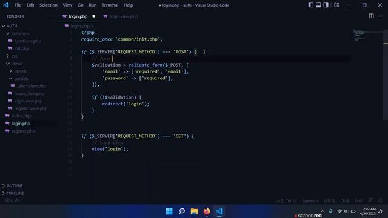The height and width of the screenshot is (218, 388).
Task: Open register.view.php in the explorer
Action: 31,108
